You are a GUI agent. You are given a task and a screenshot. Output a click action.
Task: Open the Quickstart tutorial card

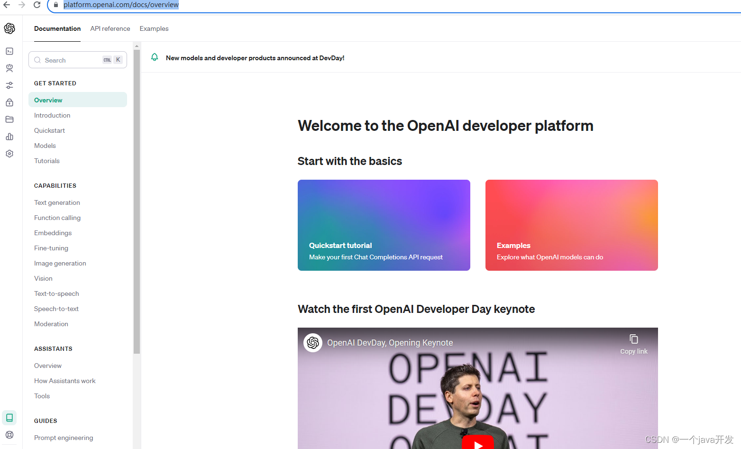[x=384, y=225]
